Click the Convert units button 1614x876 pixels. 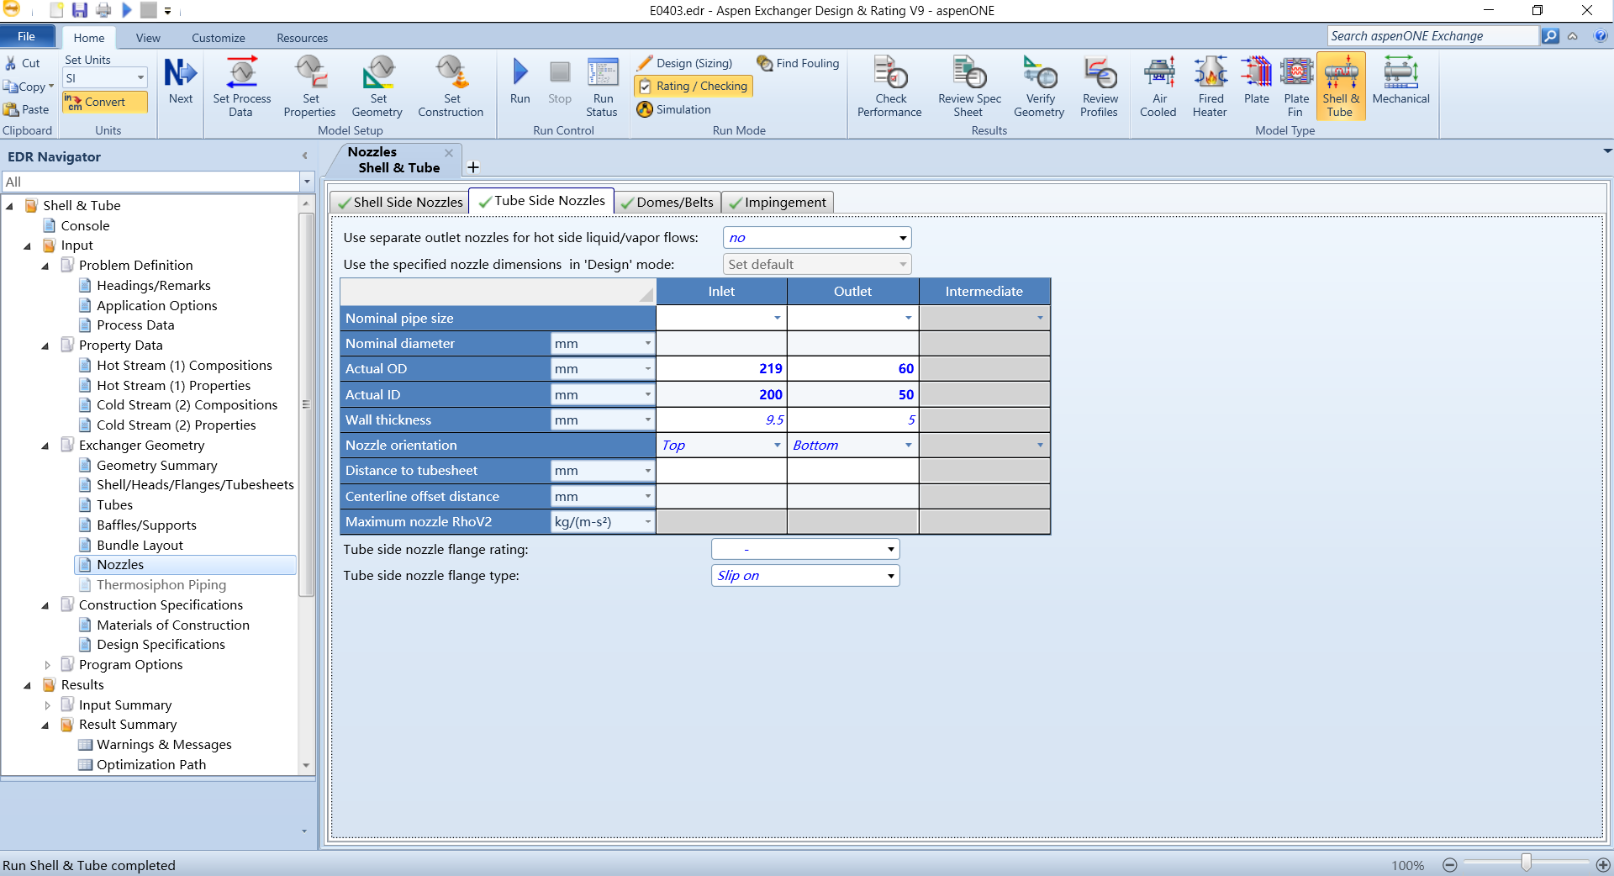tap(105, 102)
